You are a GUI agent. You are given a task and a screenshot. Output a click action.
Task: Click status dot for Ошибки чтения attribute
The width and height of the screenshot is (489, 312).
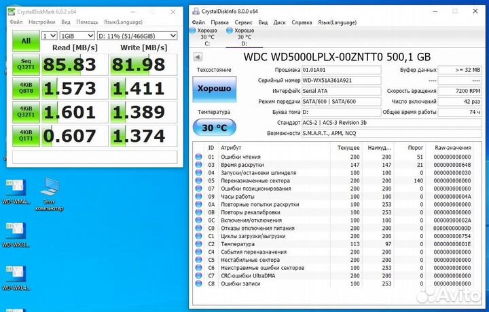tap(198, 157)
